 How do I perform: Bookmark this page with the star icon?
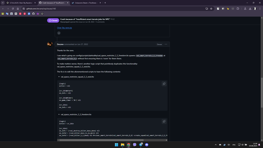[x=211, y=9]
